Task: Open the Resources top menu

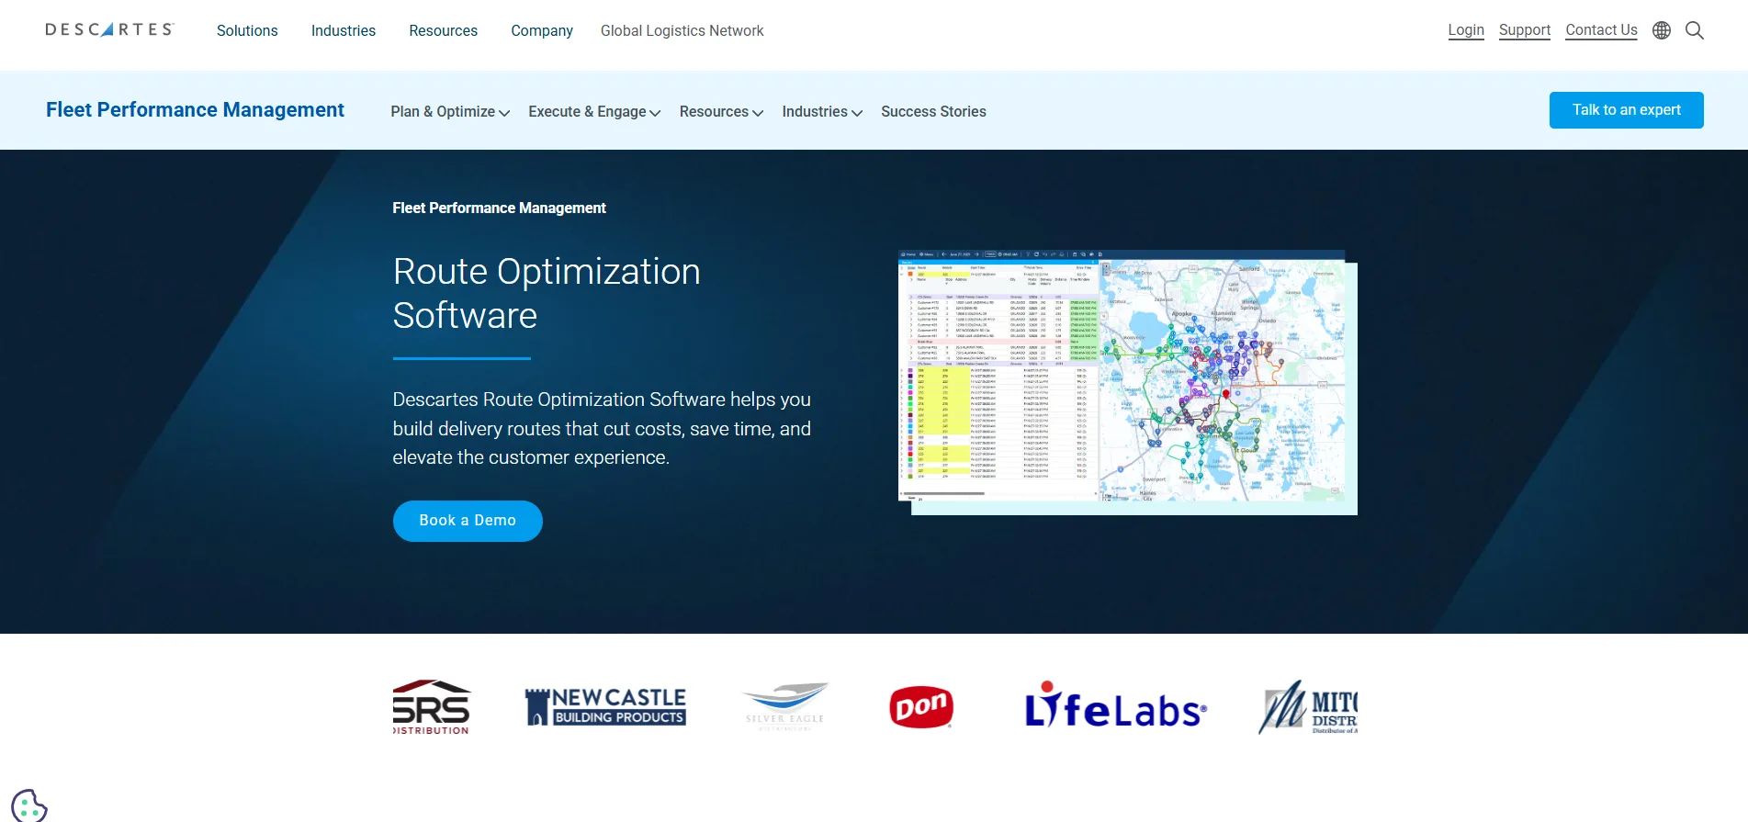Action: click(443, 30)
